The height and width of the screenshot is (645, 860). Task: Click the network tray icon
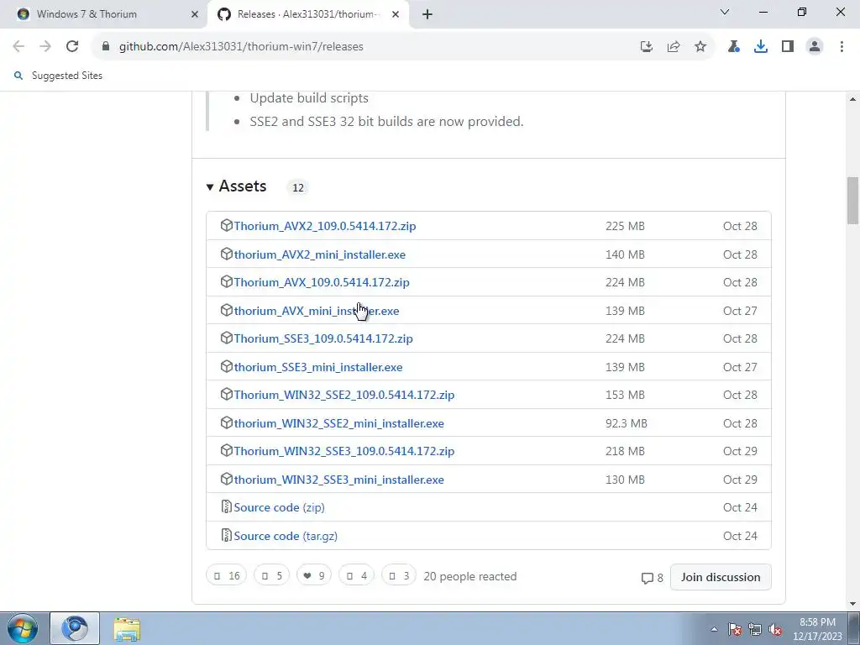click(755, 629)
